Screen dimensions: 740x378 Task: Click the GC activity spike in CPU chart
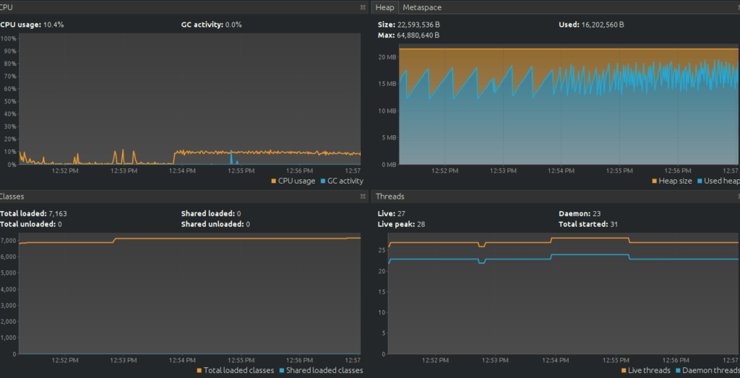point(231,158)
